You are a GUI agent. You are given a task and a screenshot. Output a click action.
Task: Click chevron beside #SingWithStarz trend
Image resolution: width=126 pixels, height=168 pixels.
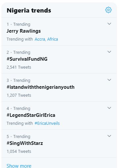pos(109,136)
